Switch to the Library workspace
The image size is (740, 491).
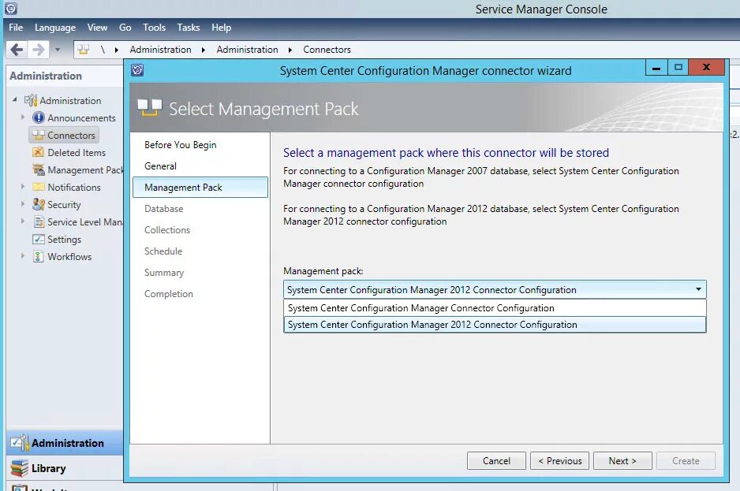coord(65,468)
